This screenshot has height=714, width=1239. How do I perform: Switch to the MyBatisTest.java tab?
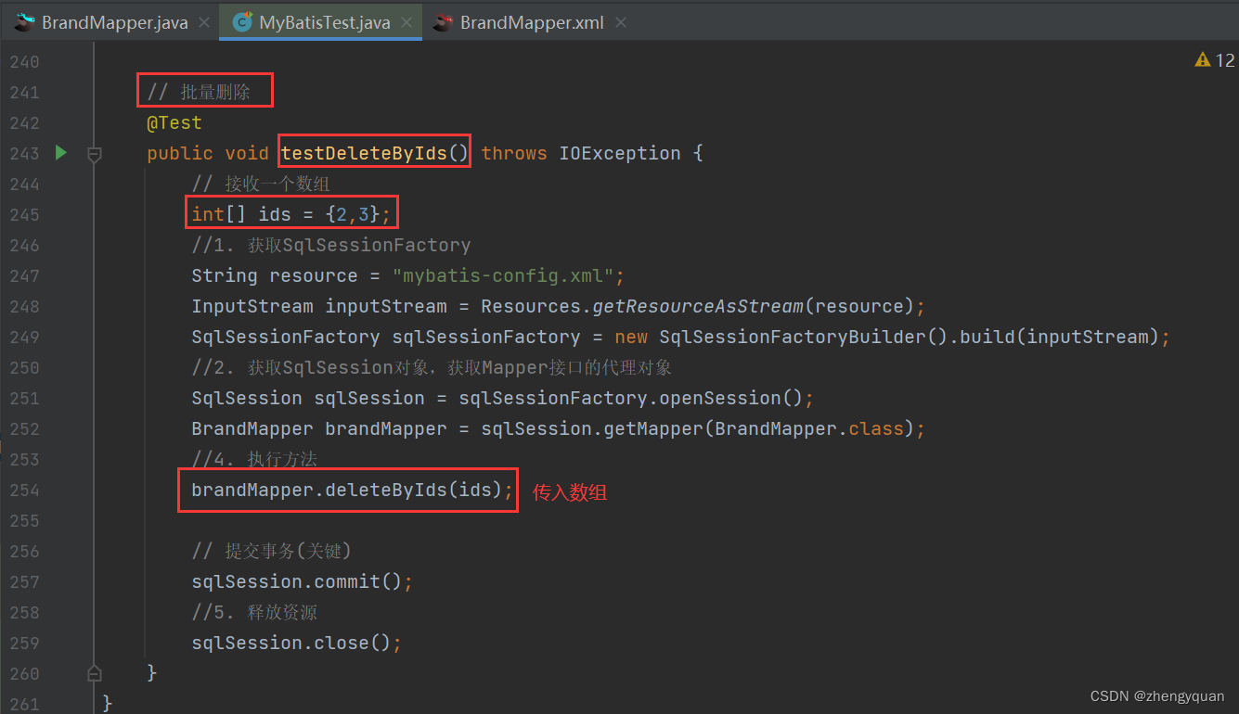coord(324,22)
